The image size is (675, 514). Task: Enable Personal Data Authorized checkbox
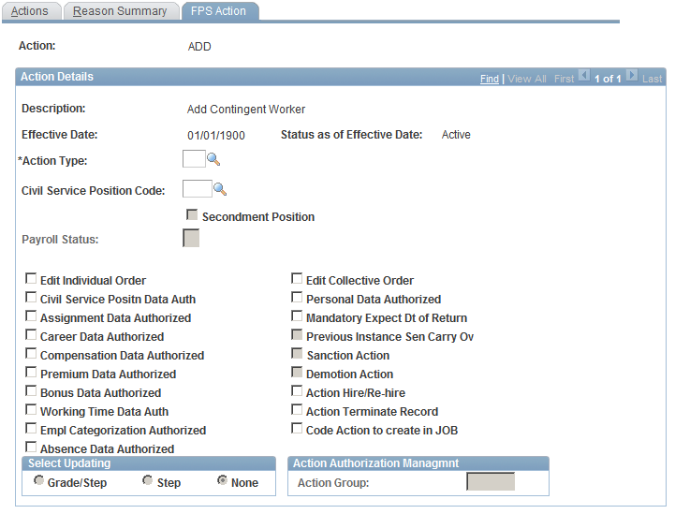click(297, 298)
